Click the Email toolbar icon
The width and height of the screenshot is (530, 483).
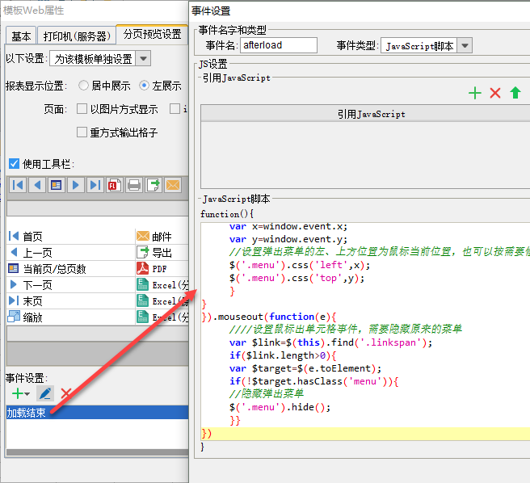(x=173, y=185)
